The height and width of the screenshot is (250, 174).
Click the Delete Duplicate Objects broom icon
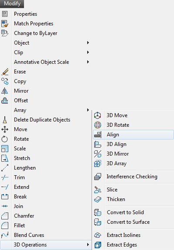click(5, 120)
